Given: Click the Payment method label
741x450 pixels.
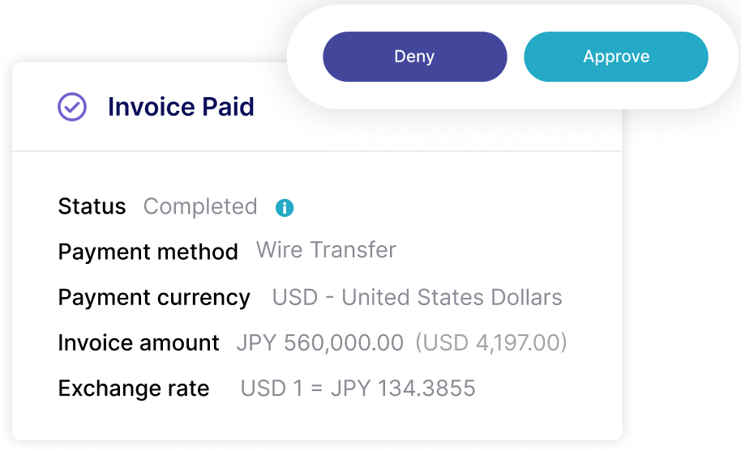Looking at the screenshot, I should 148,252.
